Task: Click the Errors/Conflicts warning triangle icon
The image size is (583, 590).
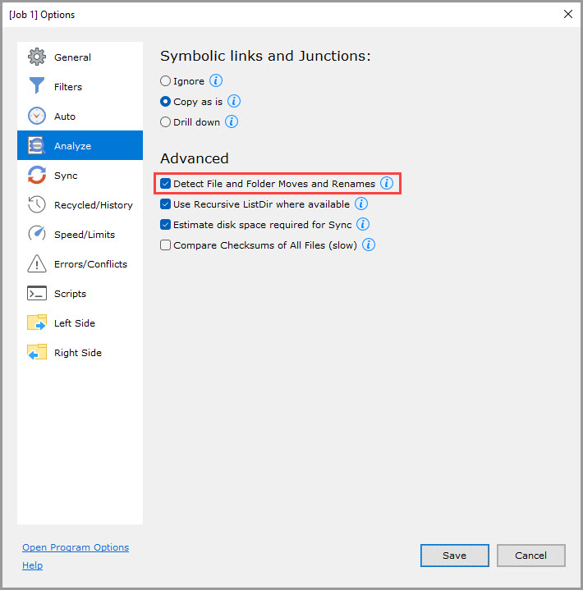Action: (37, 264)
